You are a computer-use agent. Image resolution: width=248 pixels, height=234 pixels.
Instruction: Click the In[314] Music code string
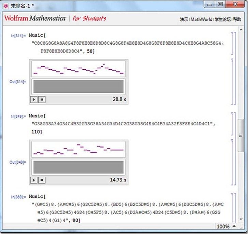[x=127, y=47]
